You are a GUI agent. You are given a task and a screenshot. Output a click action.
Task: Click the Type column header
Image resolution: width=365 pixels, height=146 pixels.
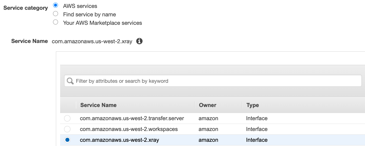(x=253, y=105)
